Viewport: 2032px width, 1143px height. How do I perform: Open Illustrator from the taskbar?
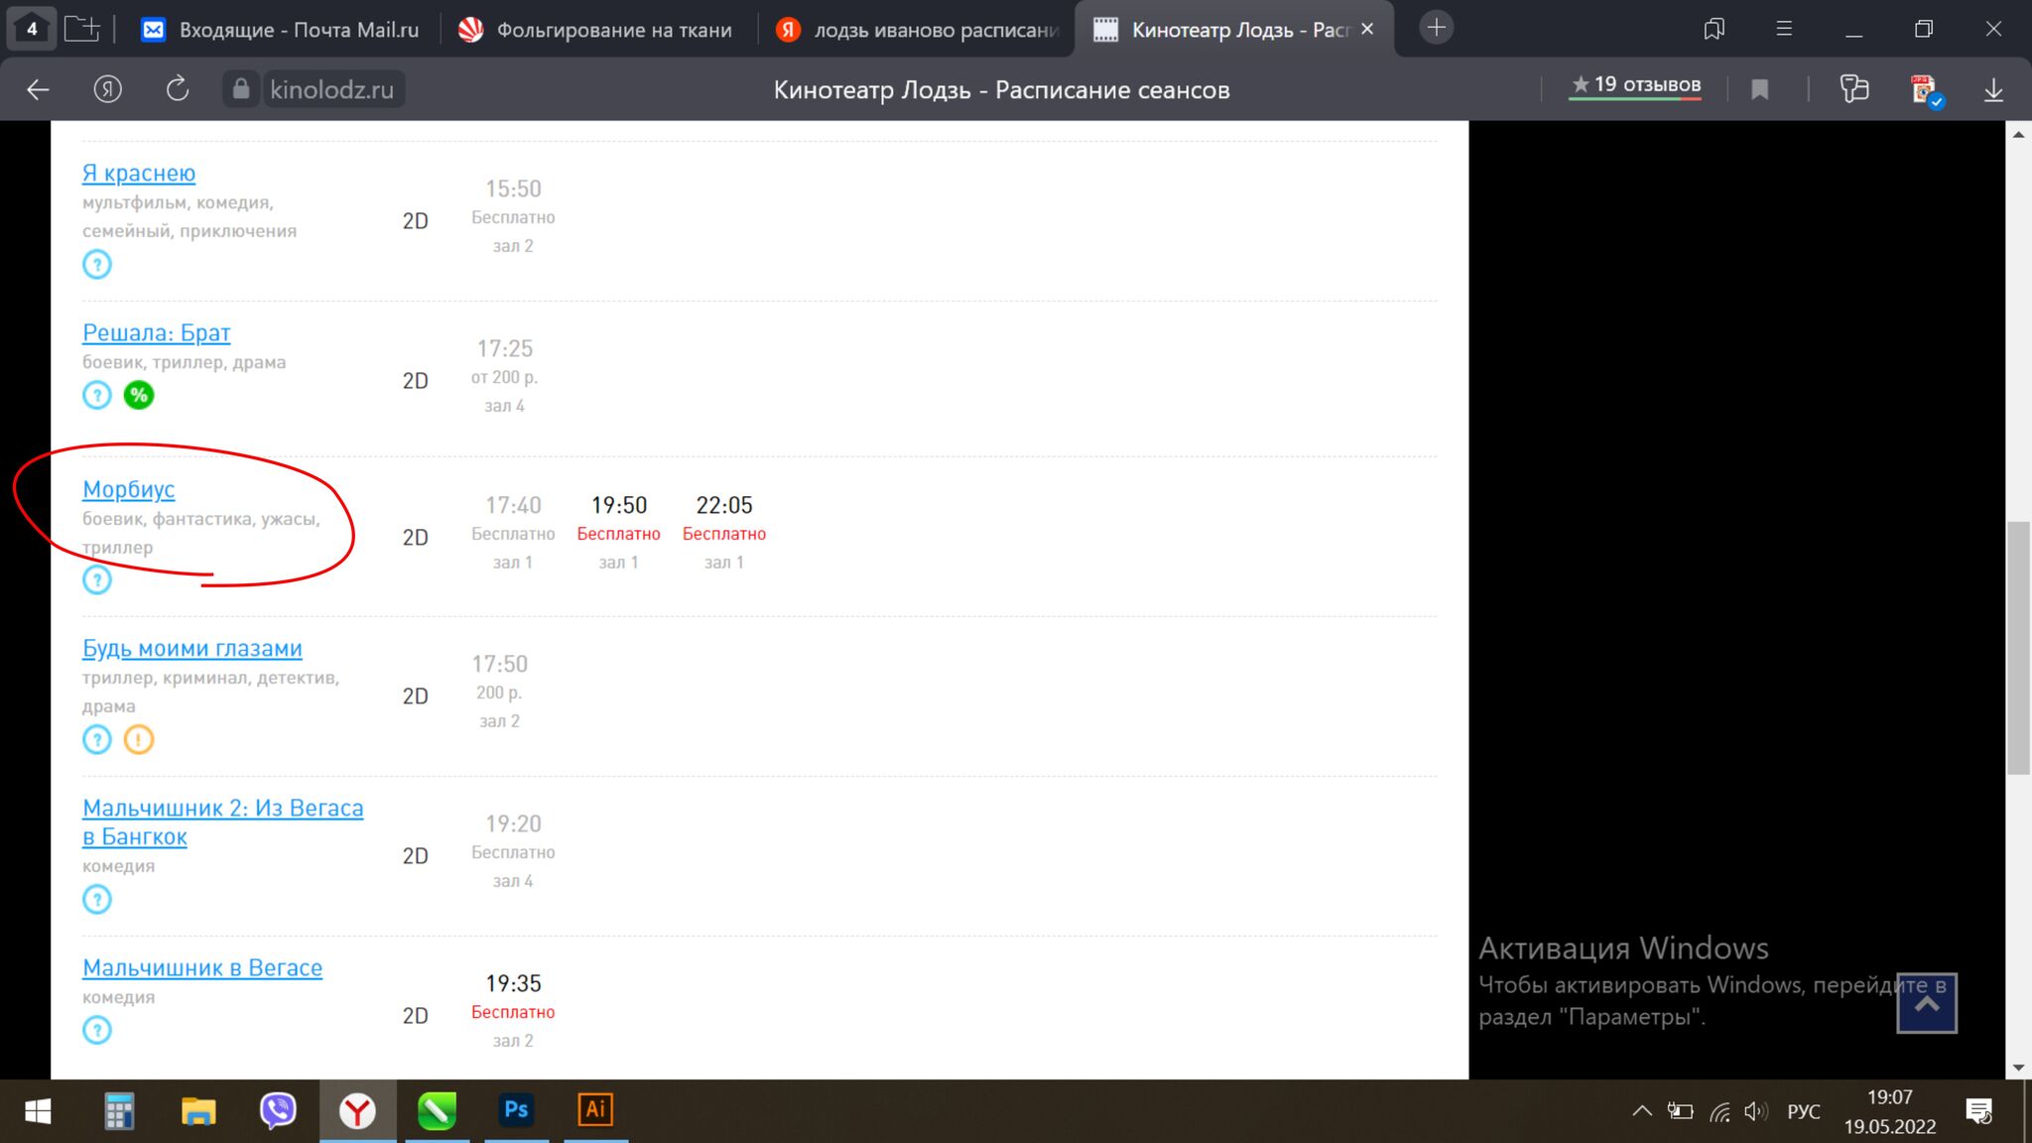pos(595,1111)
